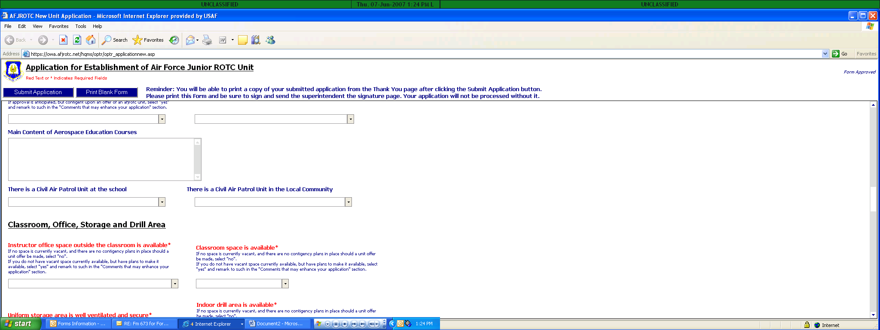Click the Print Blank Form button
The image size is (880, 330).
pyautogui.click(x=107, y=92)
